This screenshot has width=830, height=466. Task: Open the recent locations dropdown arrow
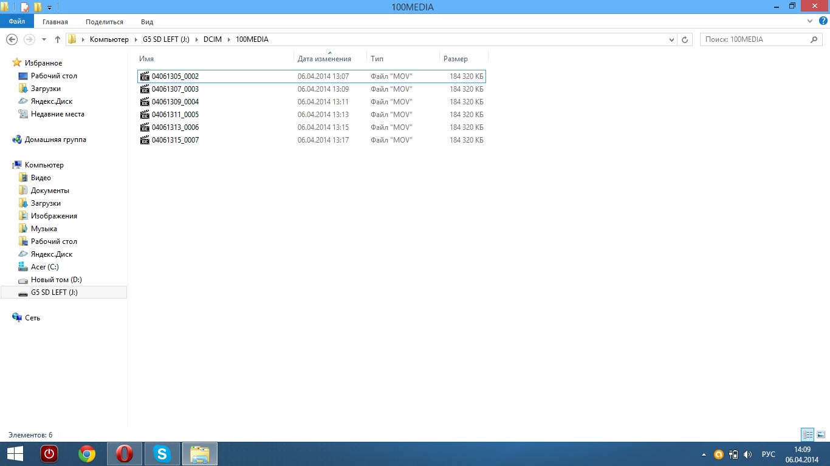click(x=44, y=39)
